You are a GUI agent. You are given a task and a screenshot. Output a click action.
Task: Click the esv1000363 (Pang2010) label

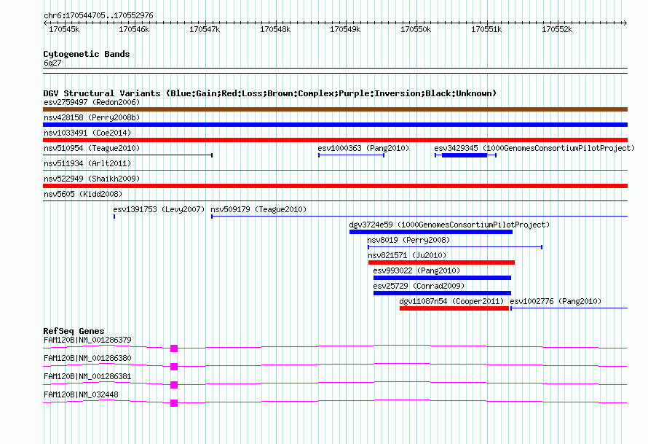(363, 148)
